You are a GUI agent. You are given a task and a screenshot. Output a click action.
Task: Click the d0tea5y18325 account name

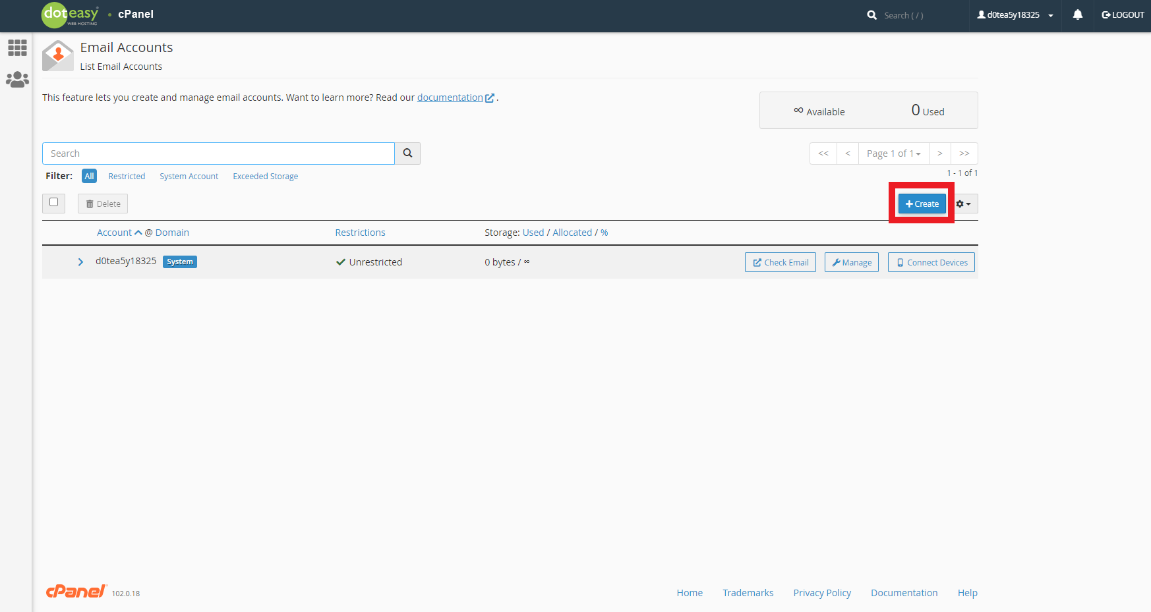click(x=126, y=261)
